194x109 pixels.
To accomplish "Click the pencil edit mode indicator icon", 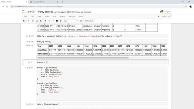I will [158, 16].
